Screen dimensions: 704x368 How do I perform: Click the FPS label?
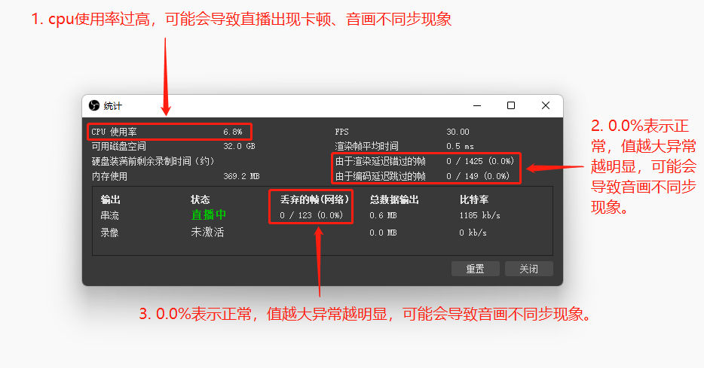[341, 132]
